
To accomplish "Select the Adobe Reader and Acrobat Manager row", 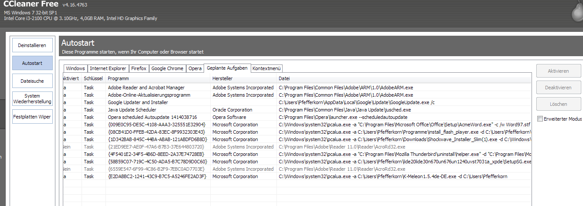I will [297, 88].
